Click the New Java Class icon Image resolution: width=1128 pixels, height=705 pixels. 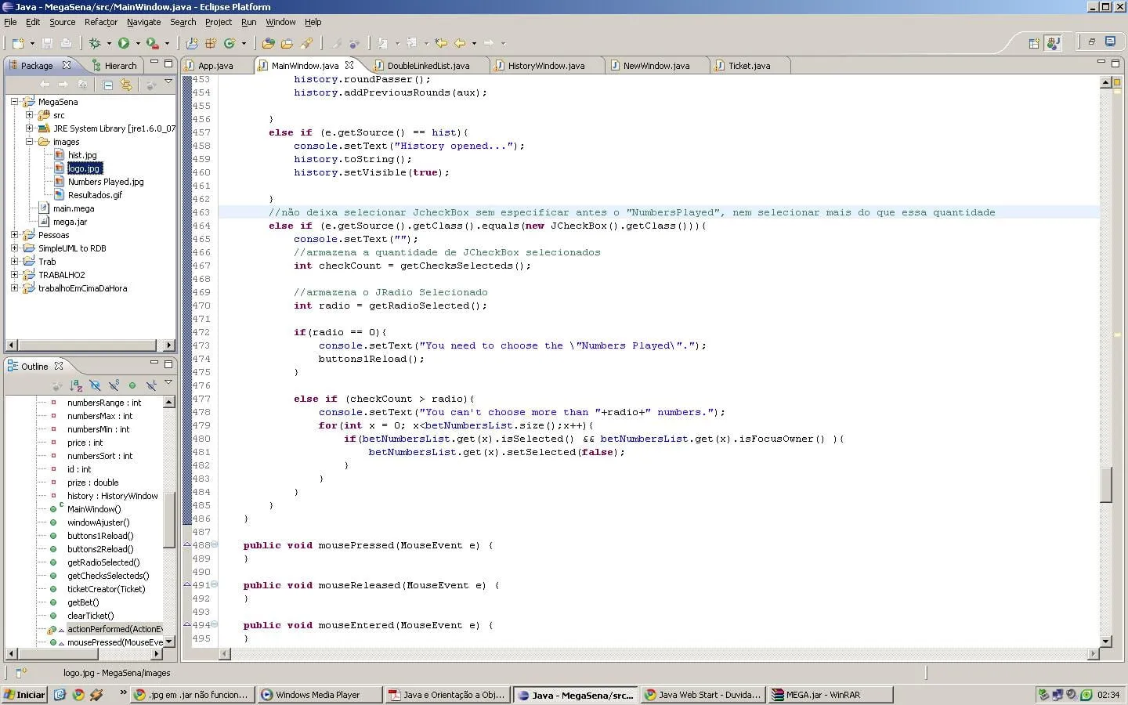point(230,43)
